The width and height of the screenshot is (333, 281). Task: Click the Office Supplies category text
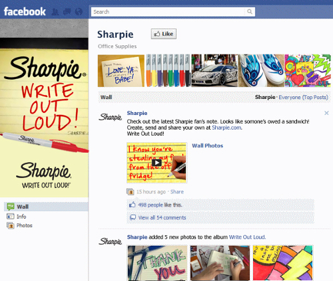pyautogui.click(x=117, y=47)
